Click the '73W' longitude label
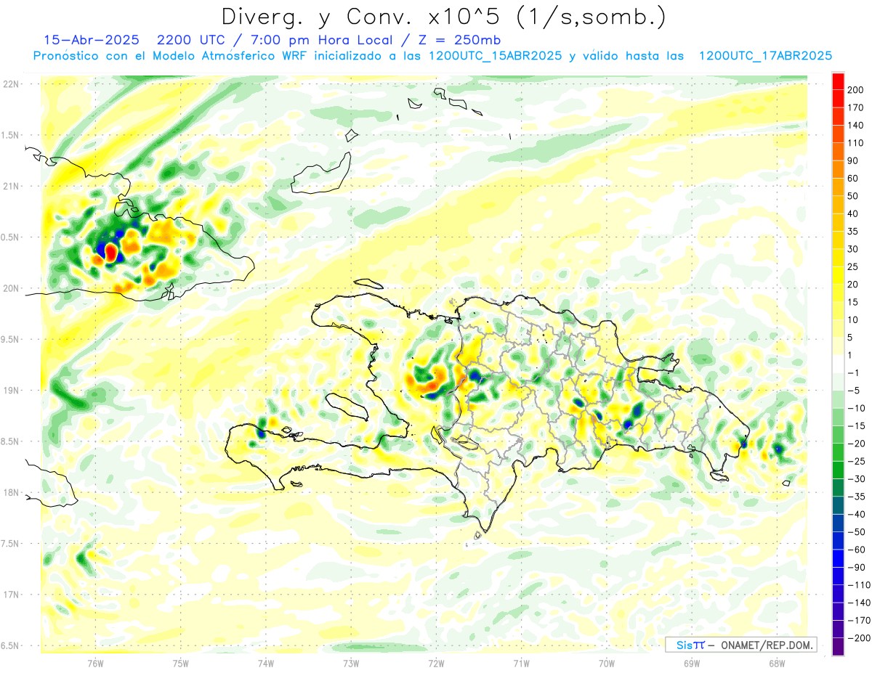Viewport: 872px width, 673px height. click(351, 662)
